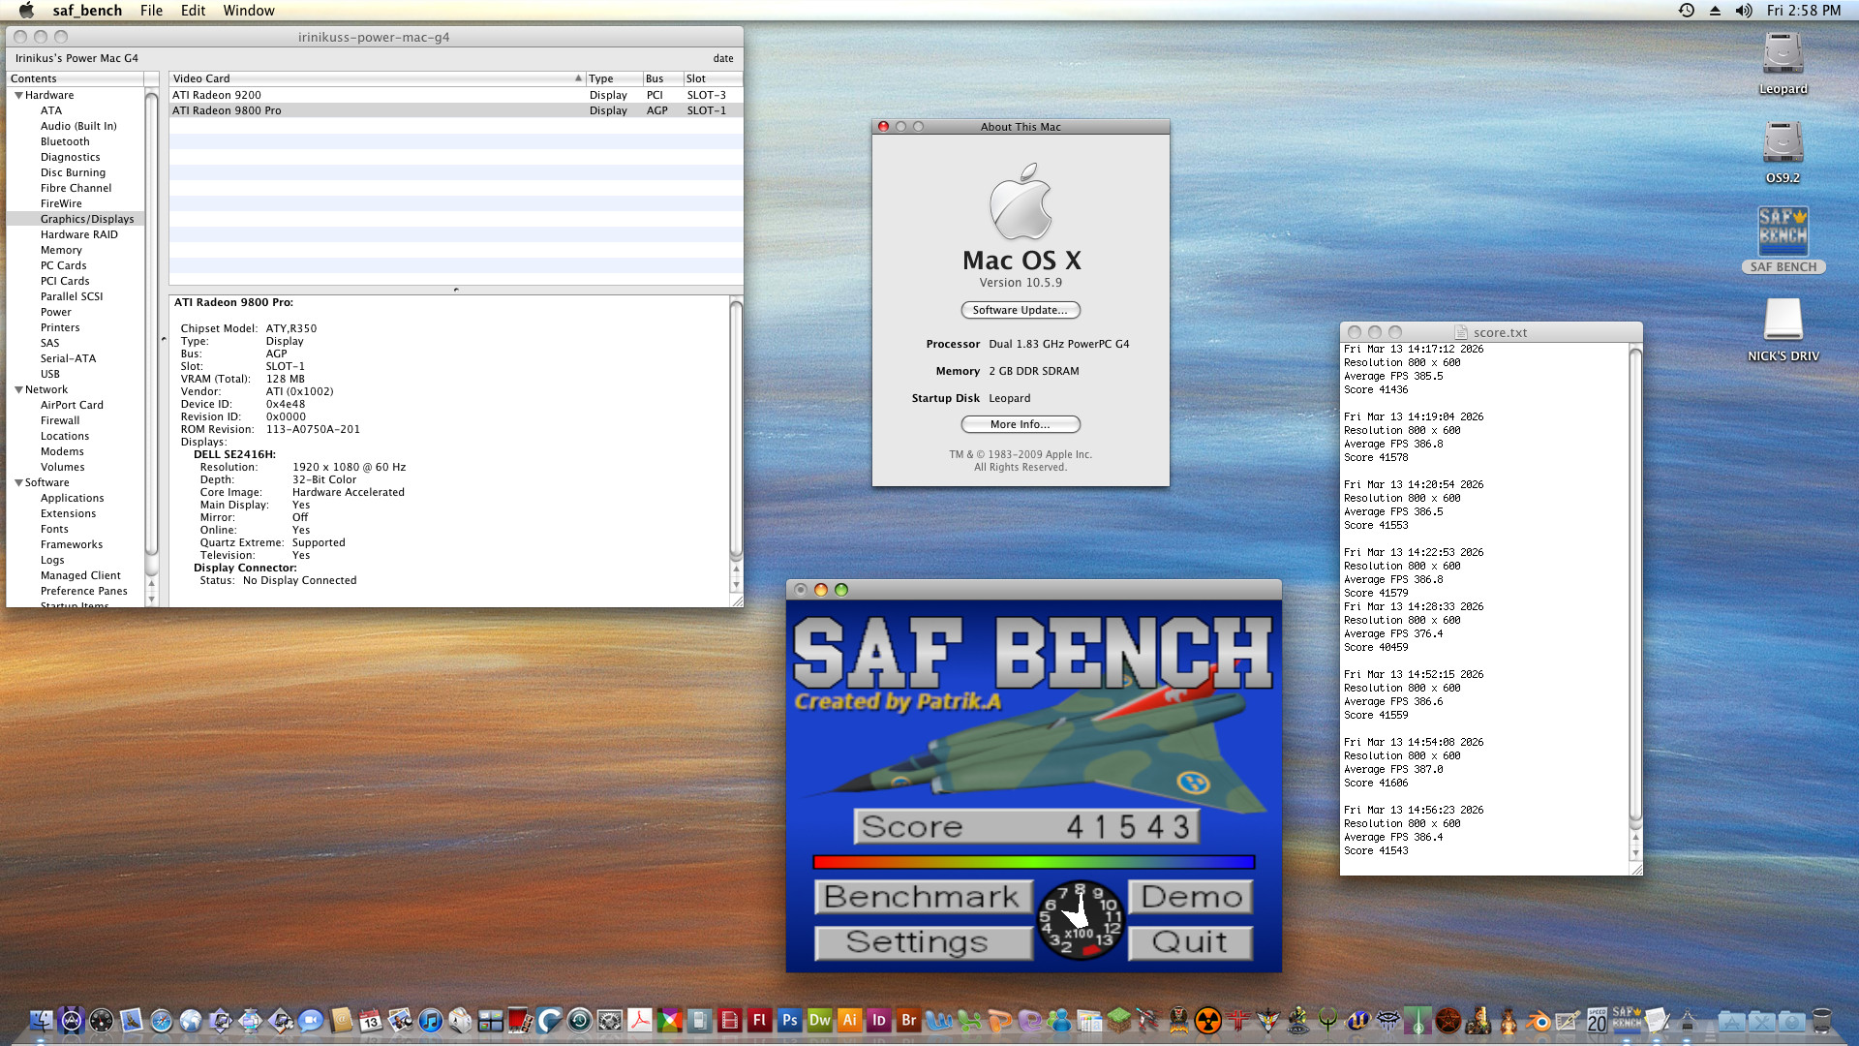
Task: Launch Photoshop from the dock
Action: click(789, 1020)
